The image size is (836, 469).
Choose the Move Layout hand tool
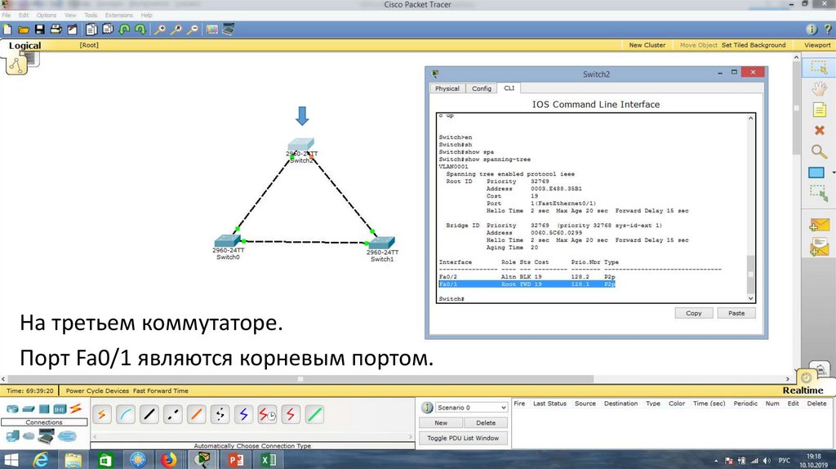(x=819, y=88)
